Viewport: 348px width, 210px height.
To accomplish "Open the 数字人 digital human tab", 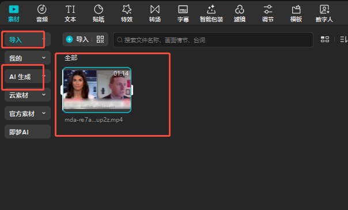I will pos(324,13).
